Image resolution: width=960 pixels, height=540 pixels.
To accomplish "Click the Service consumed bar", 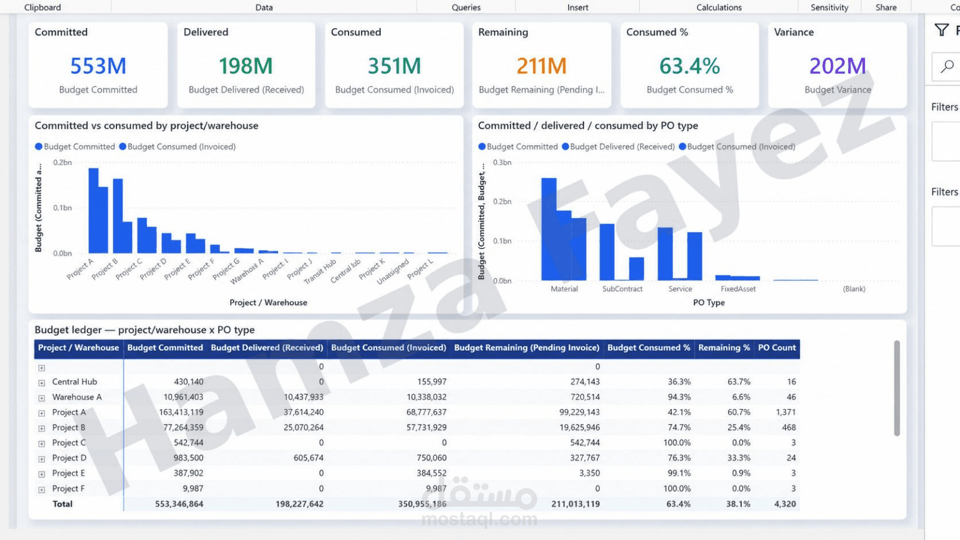I will pos(695,256).
